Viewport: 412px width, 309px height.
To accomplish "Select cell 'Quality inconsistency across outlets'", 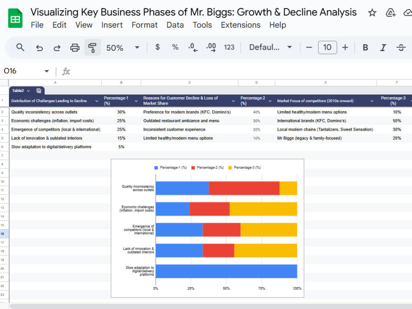I will point(55,112).
